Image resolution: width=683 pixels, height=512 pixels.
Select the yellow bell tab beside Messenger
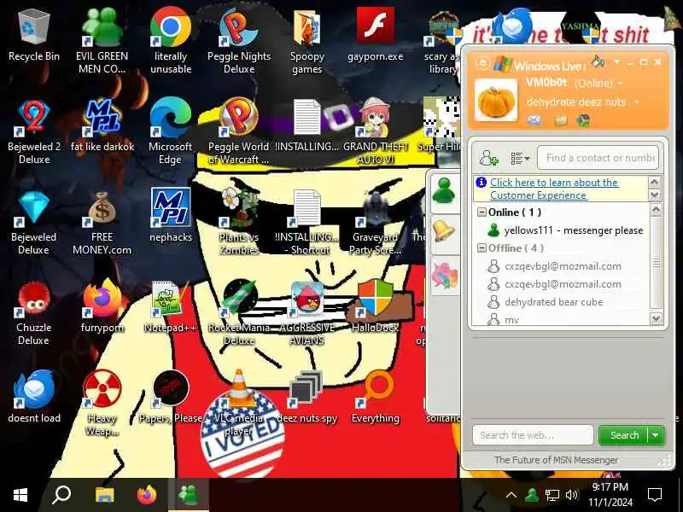[443, 231]
